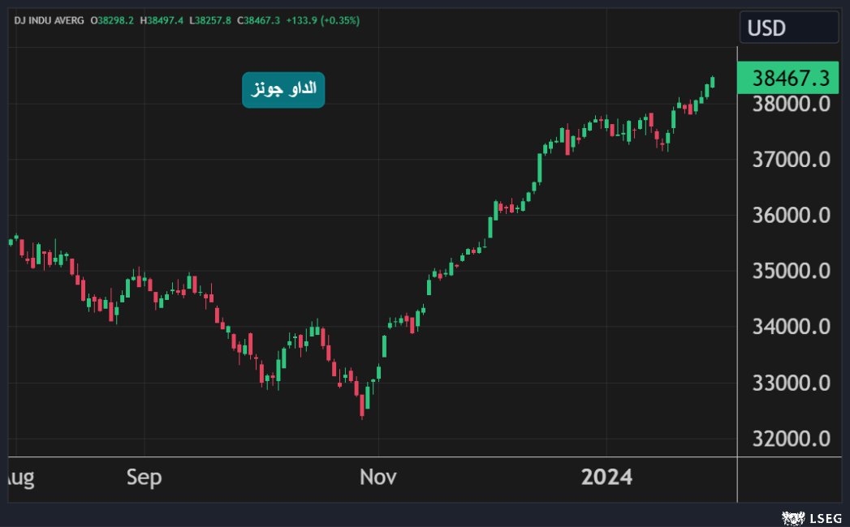Select the 2024 marker on time axis
Screen dimensions: 850x527
pos(606,478)
